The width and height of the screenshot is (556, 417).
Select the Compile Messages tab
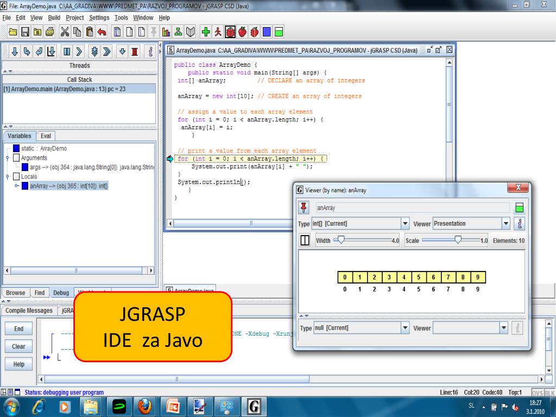29,310
